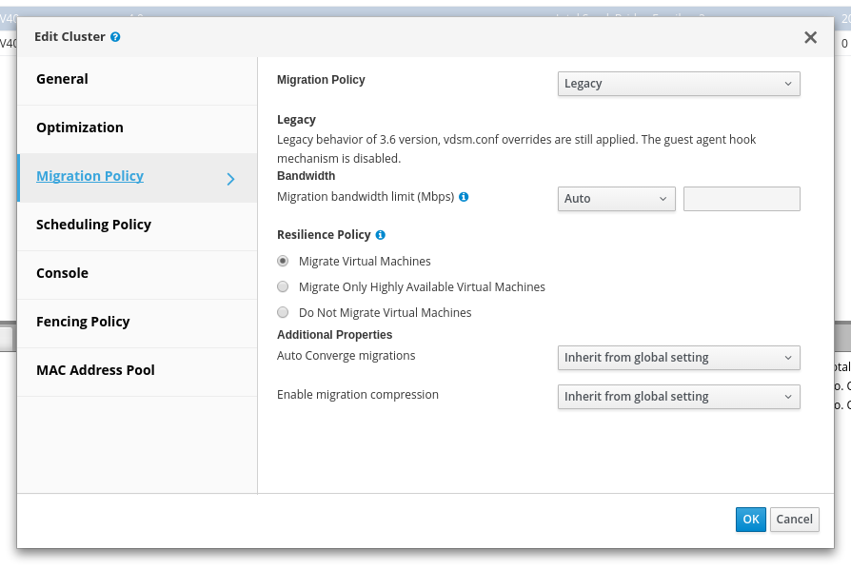Select Migrate Only Highly Available Virtual Machines
Image resolution: width=851 pixels, height=570 pixels.
tap(283, 286)
